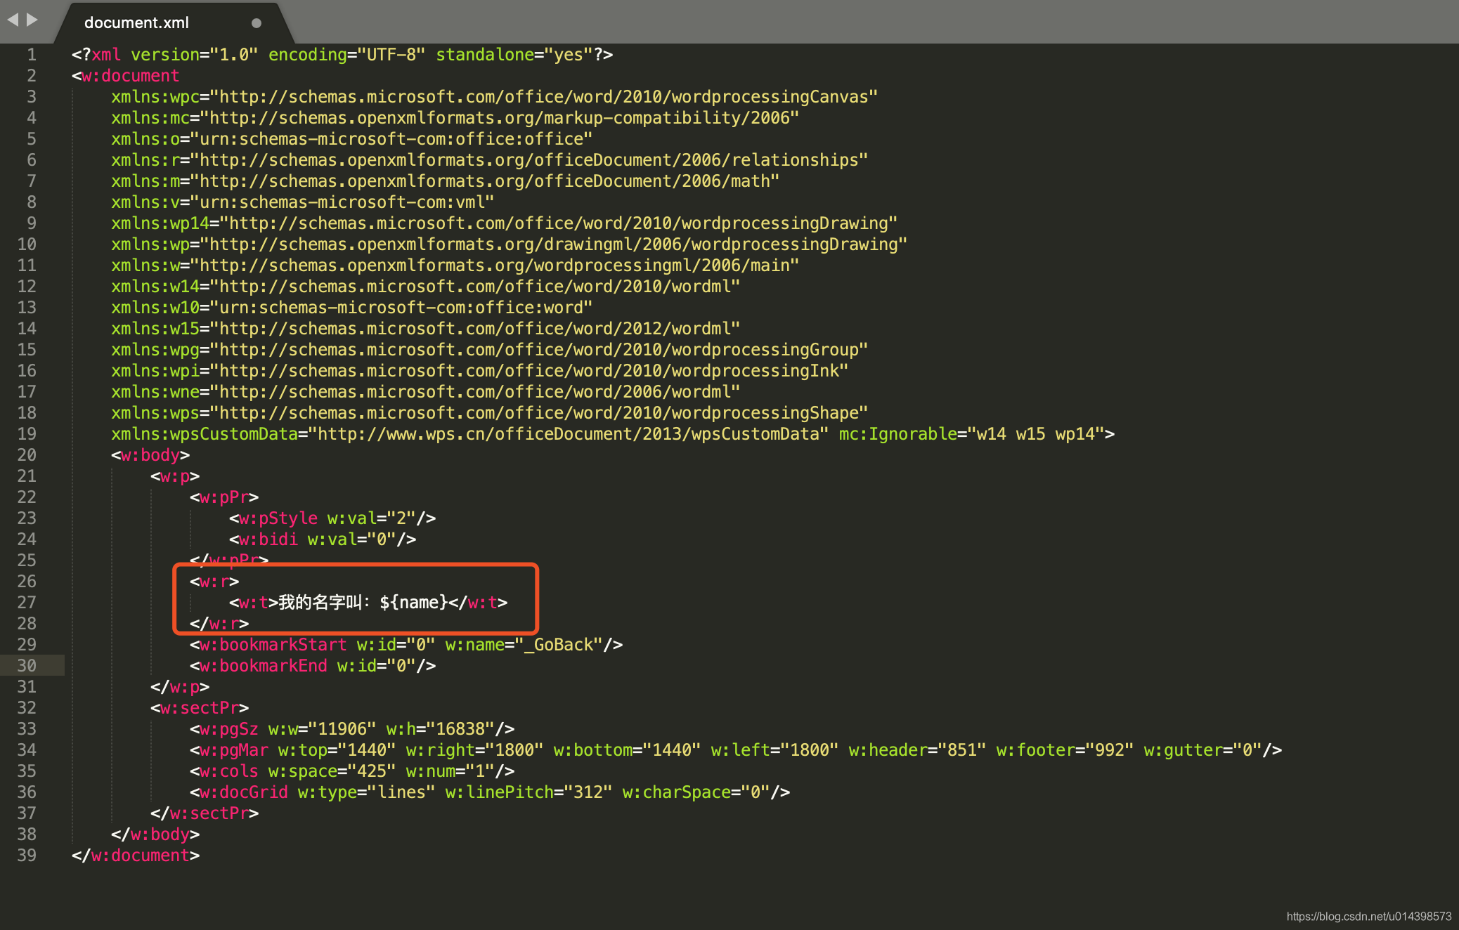Click the opening w:p tag

pos(175,476)
